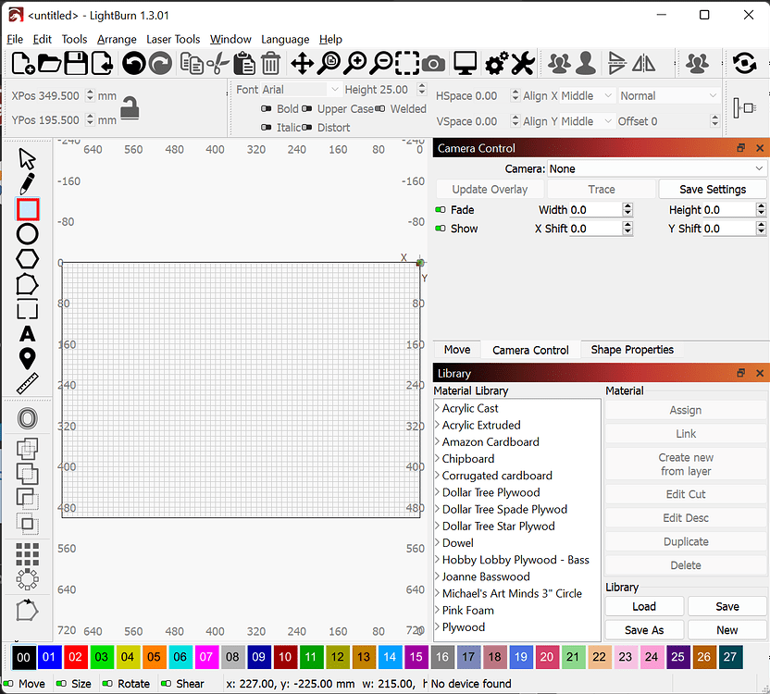770x694 pixels.
Task: Open Device Settings wrench icon
Action: pyautogui.click(x=523, y=64)
